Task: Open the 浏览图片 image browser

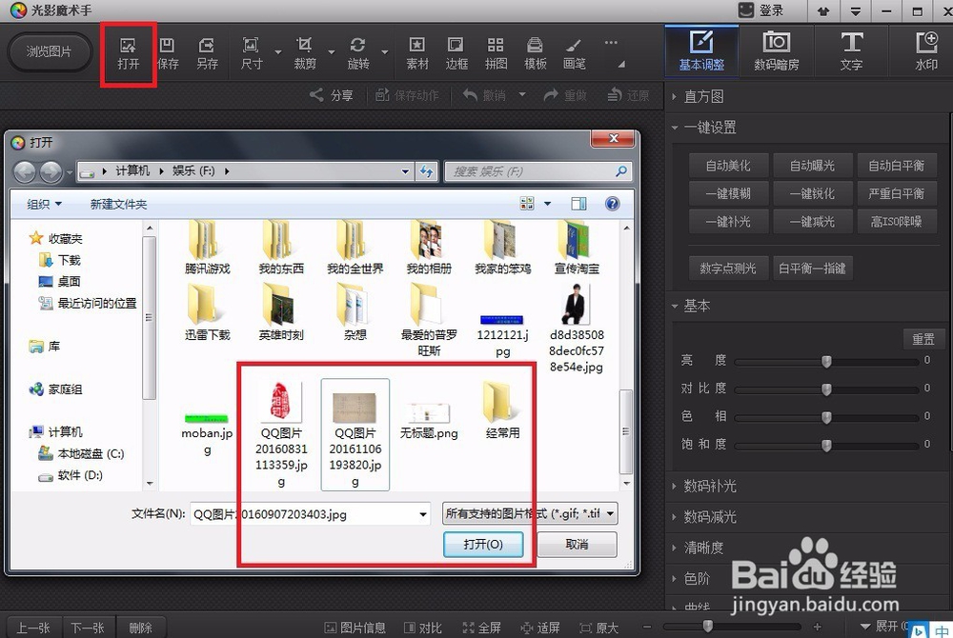Action: coord(49,52)
